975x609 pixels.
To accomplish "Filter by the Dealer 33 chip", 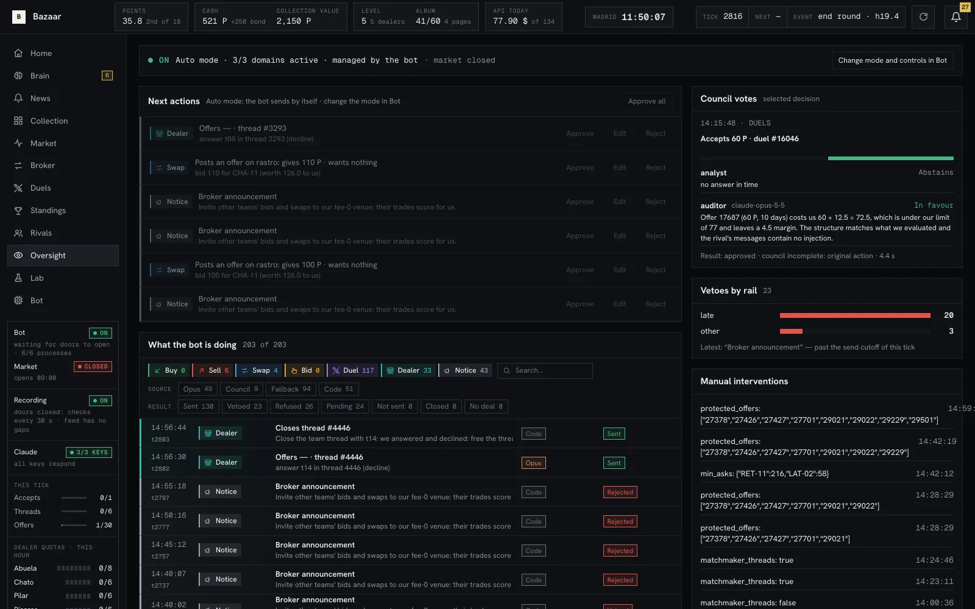I will [408, 370].
